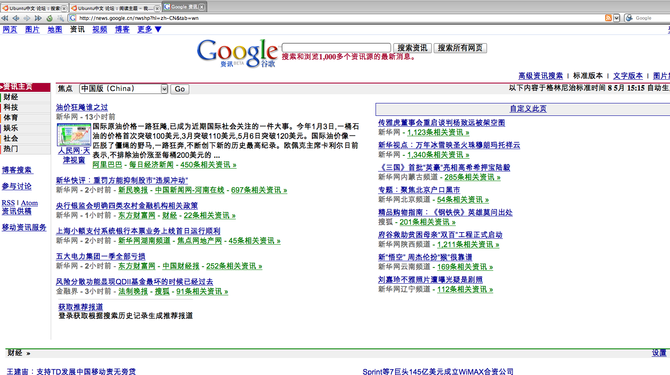Open the 设置 link in 财经 section

click(x=659, y=353)
